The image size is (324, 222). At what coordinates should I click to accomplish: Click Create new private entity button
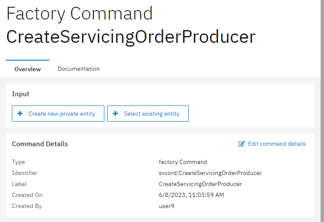click(58, 114)
